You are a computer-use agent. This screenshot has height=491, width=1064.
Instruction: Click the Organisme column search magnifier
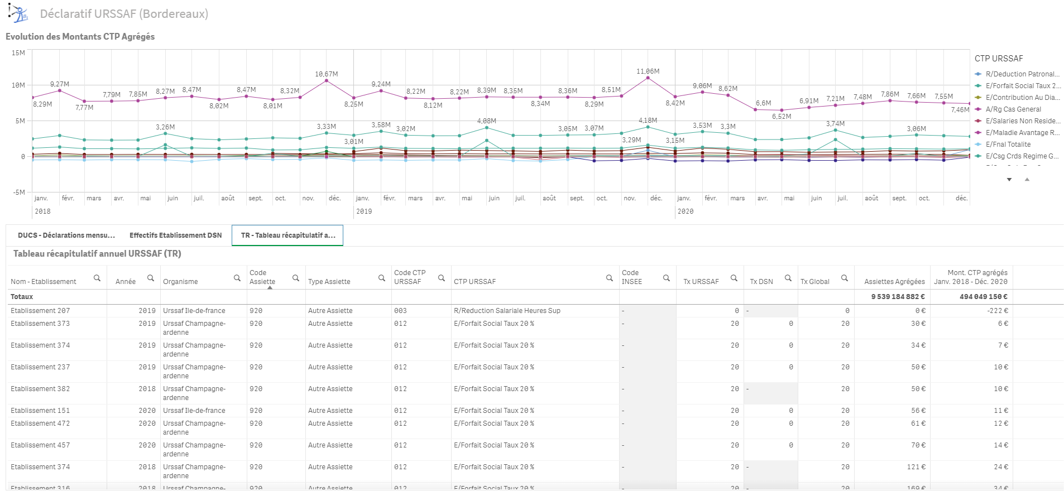click(x=237, y=278)
